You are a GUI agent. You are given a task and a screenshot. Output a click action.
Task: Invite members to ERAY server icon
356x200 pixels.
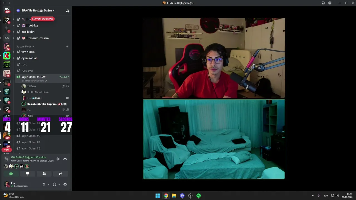pyautogui.click(x=67, y=11)
